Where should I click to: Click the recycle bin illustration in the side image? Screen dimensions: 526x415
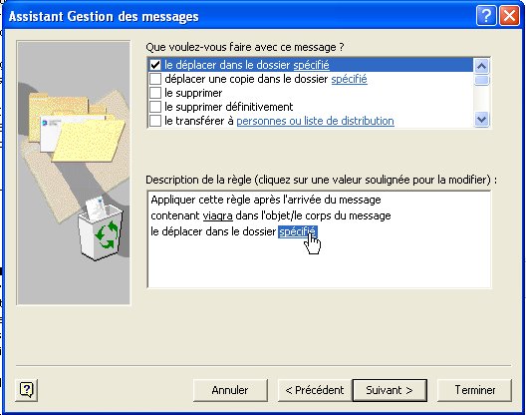click(x=100, y=230)
